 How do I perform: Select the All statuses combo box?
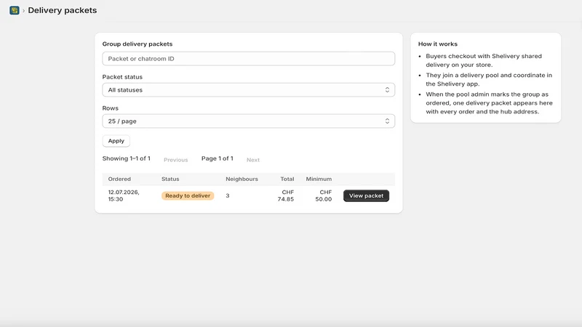248,90
